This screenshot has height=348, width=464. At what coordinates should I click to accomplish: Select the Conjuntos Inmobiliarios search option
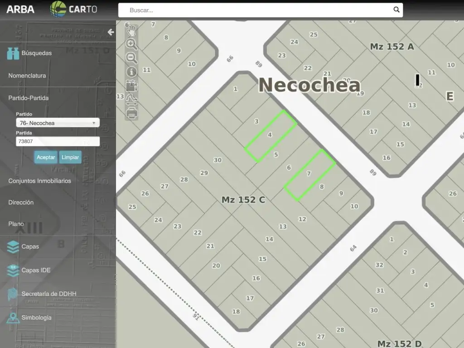pyautogui.click(x=39, y=181)
